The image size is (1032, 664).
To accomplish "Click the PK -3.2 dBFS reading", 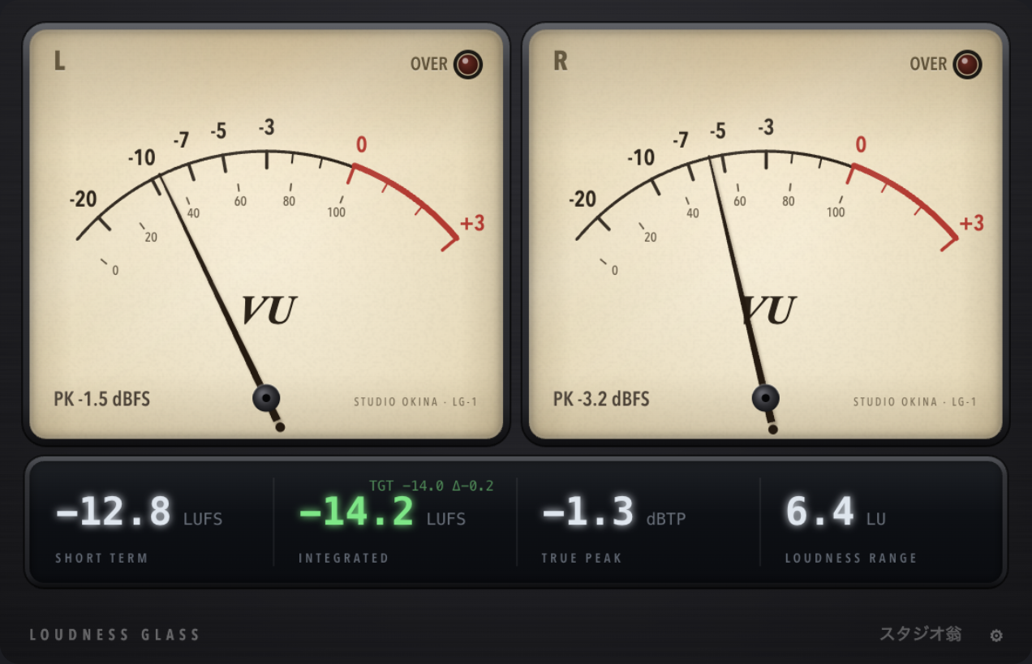I will [x=601, y=399].
